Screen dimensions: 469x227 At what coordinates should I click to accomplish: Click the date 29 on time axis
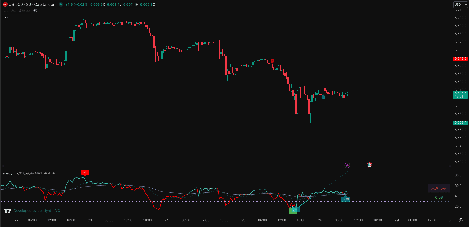(x=396, y=220)
